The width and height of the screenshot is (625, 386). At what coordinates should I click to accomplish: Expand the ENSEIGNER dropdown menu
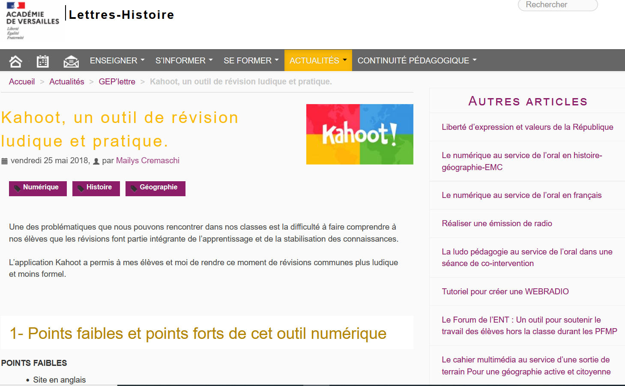117,60
